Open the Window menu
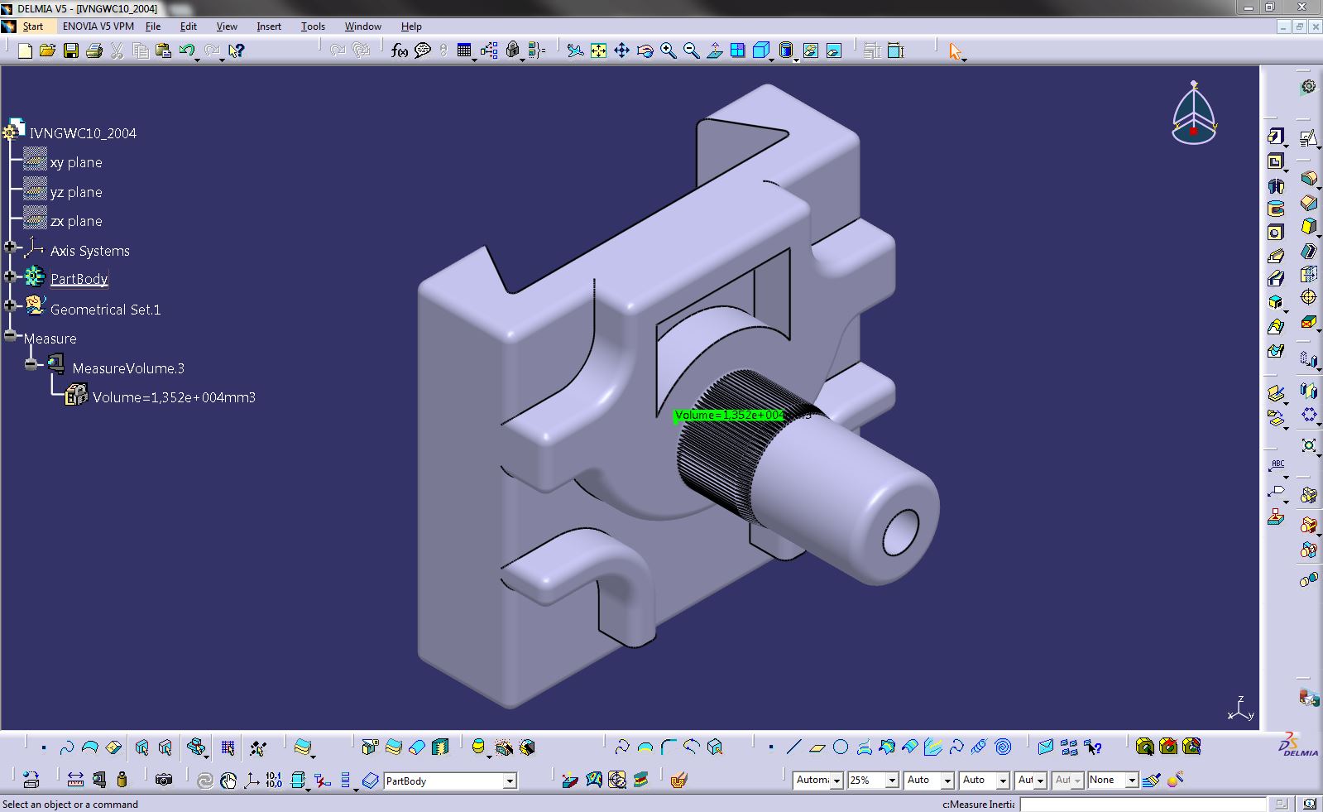This screenshot has width=1323, height=812. [362, 26]
